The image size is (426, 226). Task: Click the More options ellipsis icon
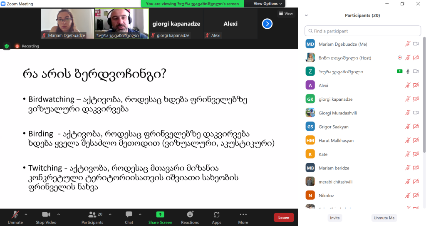(243, 215)
